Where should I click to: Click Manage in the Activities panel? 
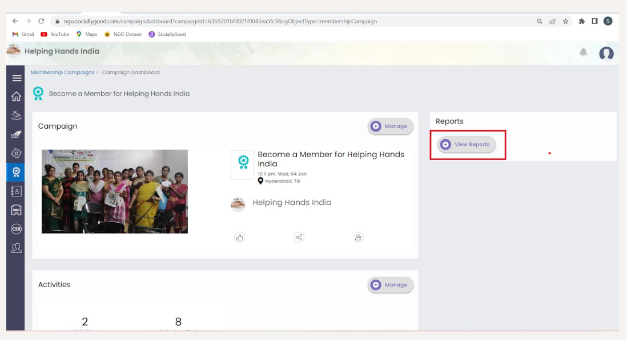390,285
